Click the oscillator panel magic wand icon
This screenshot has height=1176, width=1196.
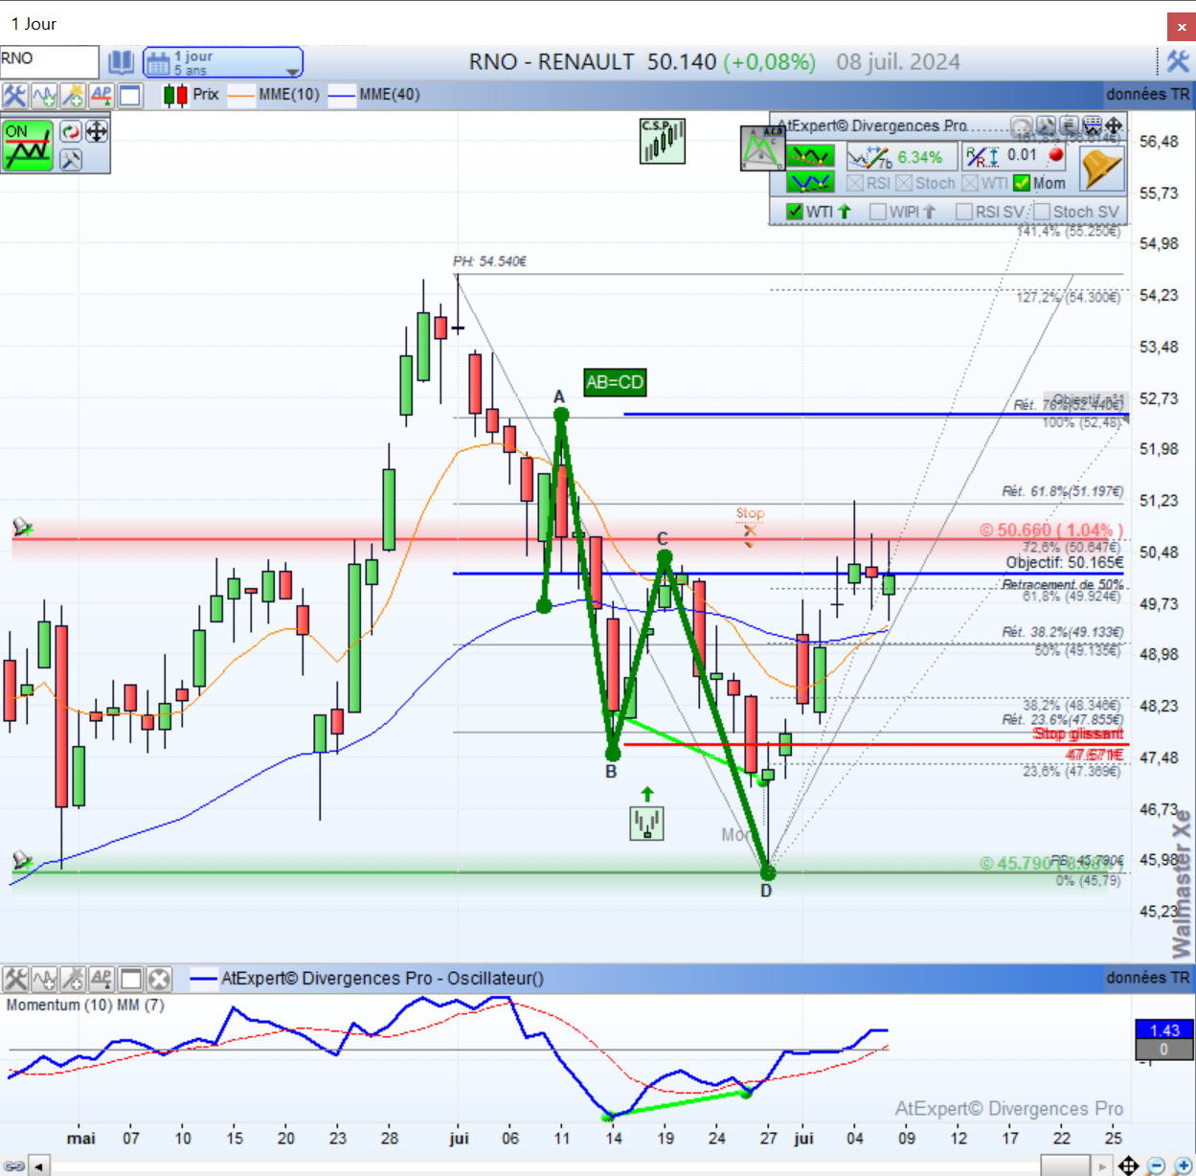pyautogui.click(x=73, y=979)
